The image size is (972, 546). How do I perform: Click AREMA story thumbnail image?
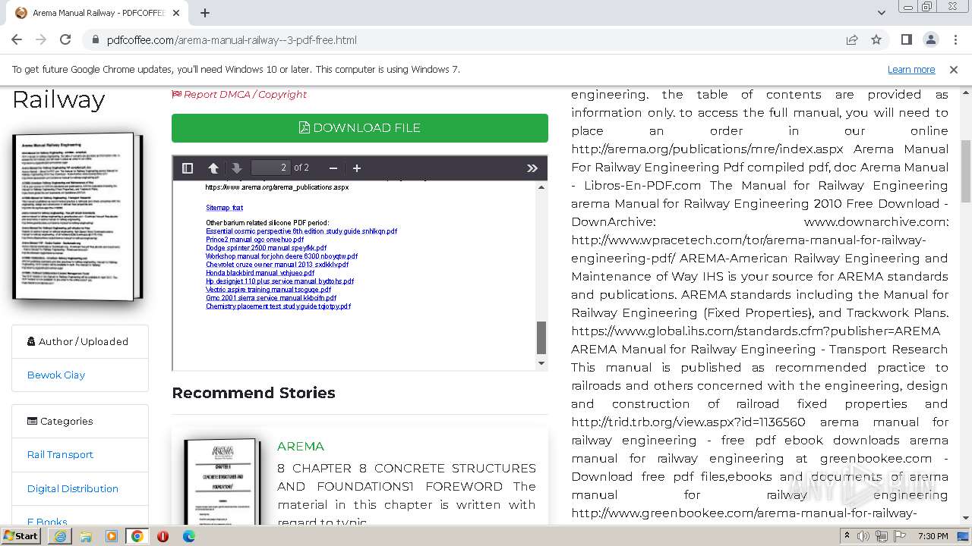222,480
